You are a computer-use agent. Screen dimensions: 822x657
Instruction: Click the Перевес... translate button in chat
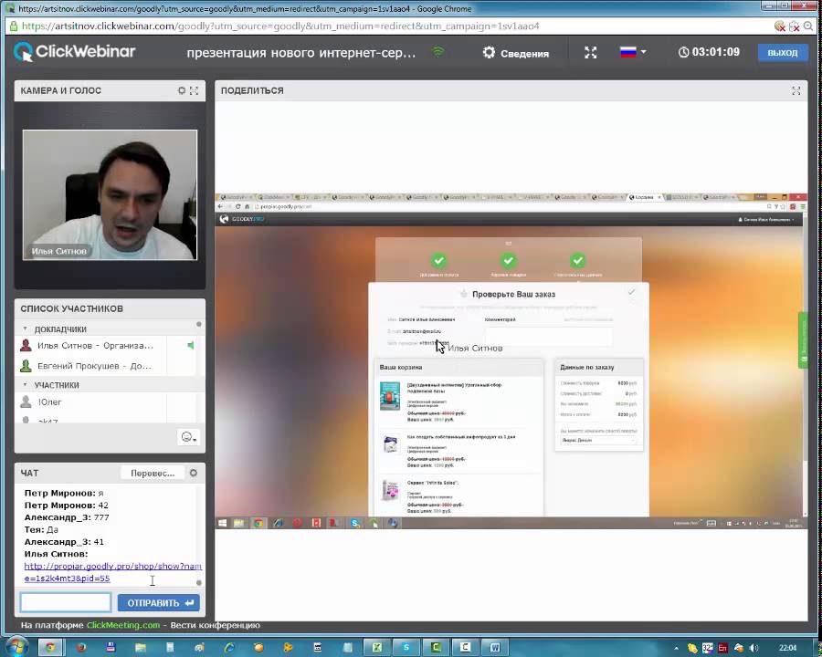tap(152, 473)
